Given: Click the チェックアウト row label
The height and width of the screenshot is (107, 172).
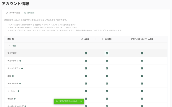Looking at the screenshot, I should tap(14, 68).
